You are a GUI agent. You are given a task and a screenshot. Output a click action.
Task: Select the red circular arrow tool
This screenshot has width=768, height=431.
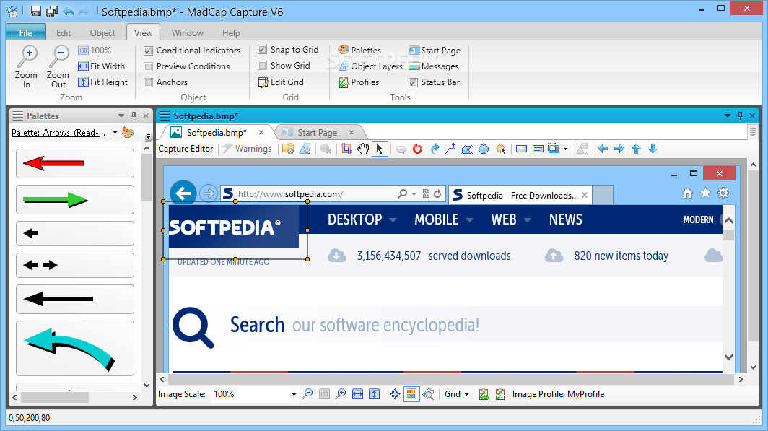click(x=417, y=149)
